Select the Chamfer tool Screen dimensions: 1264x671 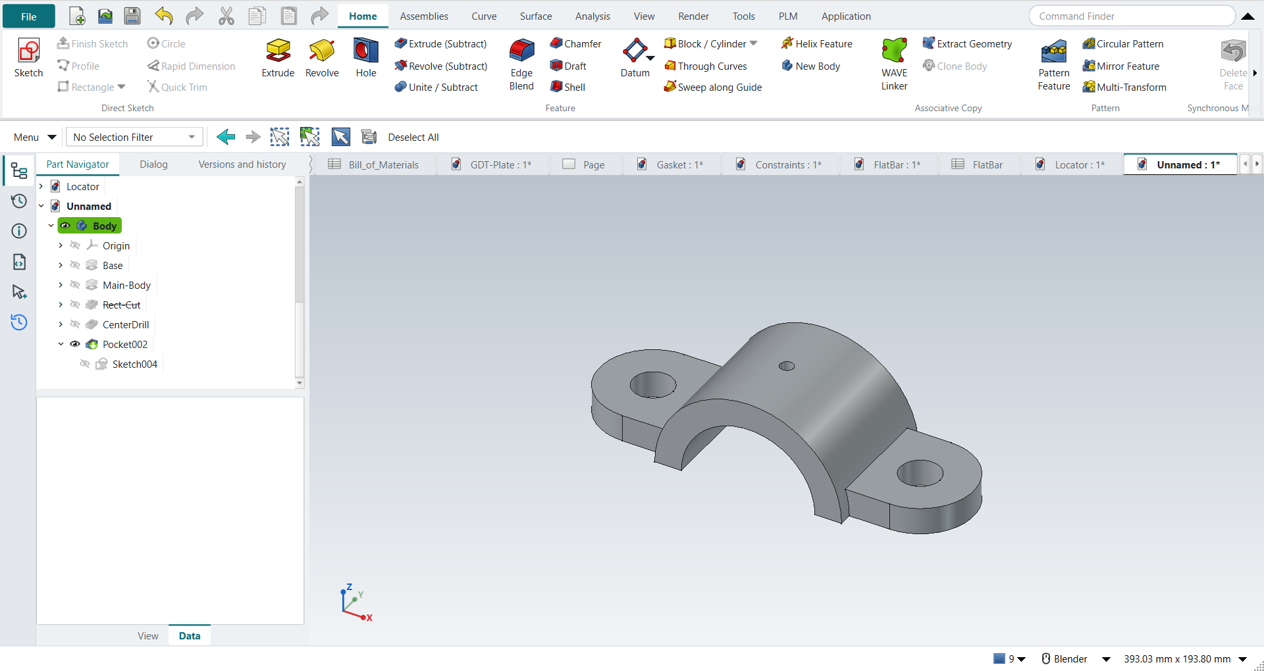click(576, 43)
